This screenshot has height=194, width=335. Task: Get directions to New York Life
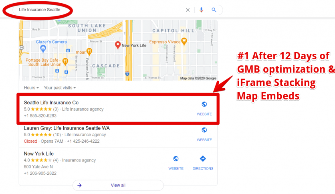click(203, 159)
